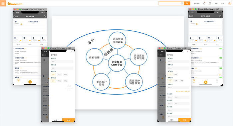This screenshot has width=233, height=126.
Task: Click the 商机管理 circle in diagram
Action: tap(94, 57)
